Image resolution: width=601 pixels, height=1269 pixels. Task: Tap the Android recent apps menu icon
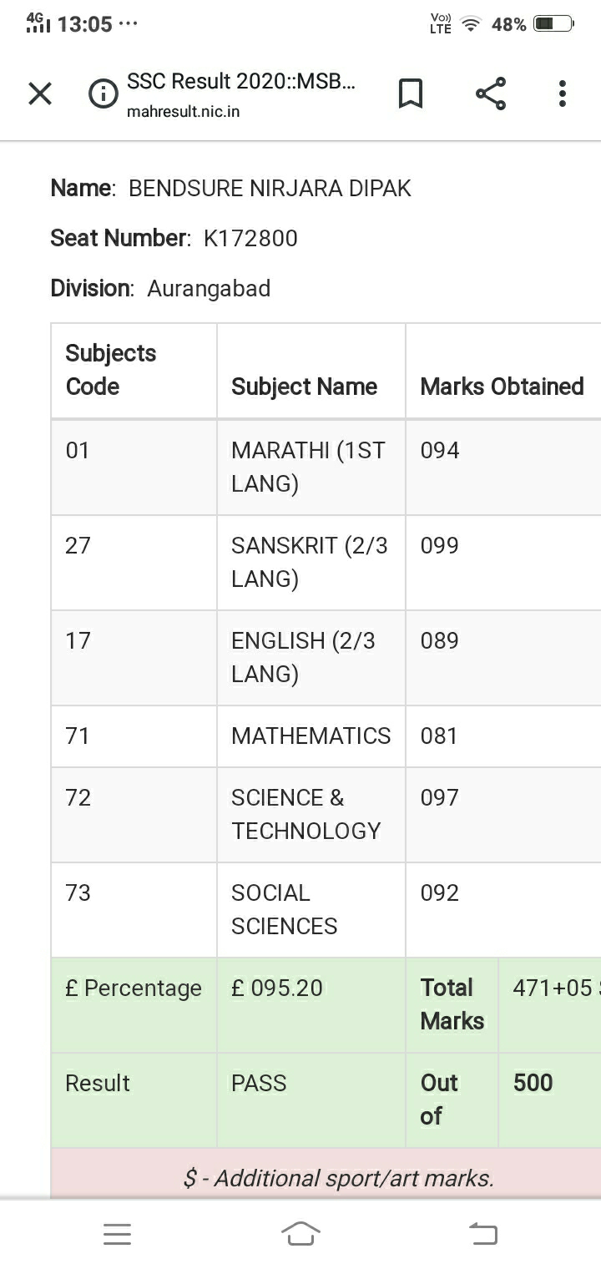coord(117,1234)
